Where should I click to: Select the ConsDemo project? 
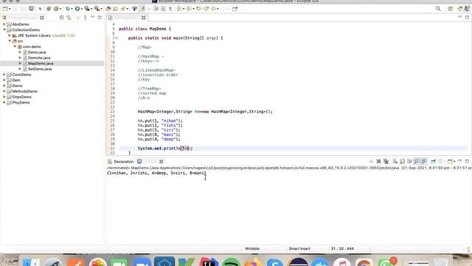pos(21,75)
